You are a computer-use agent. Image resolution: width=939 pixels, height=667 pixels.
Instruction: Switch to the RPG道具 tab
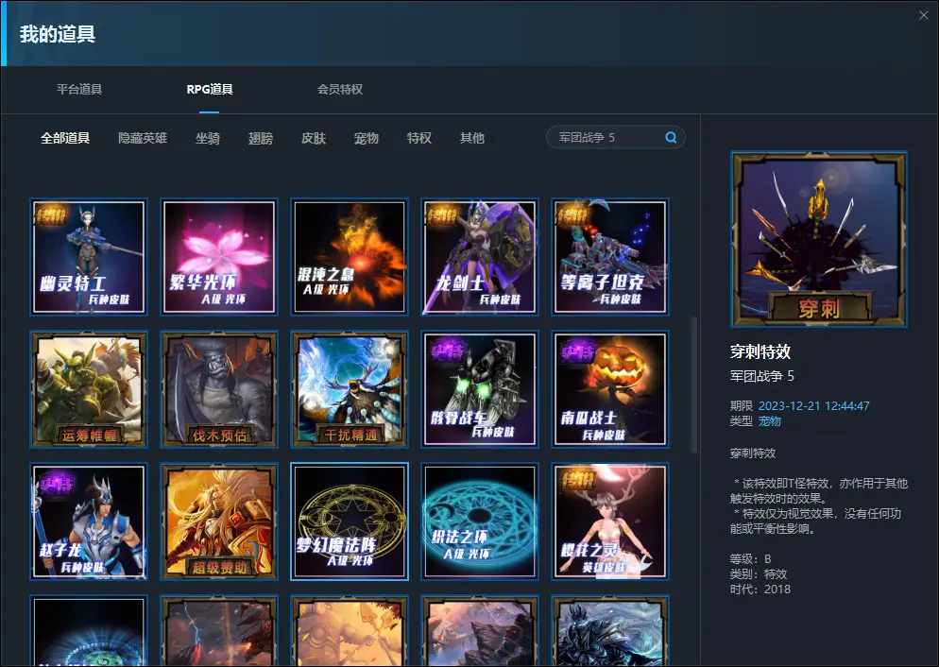point(210,89)
